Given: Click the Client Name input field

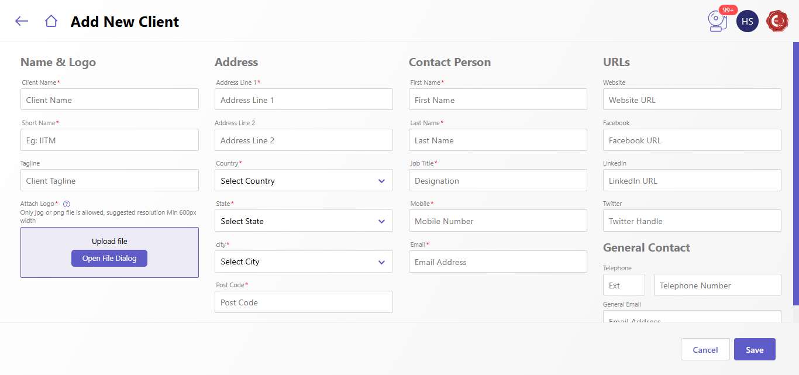Looking at the screenshot, I should pos(109,100).
